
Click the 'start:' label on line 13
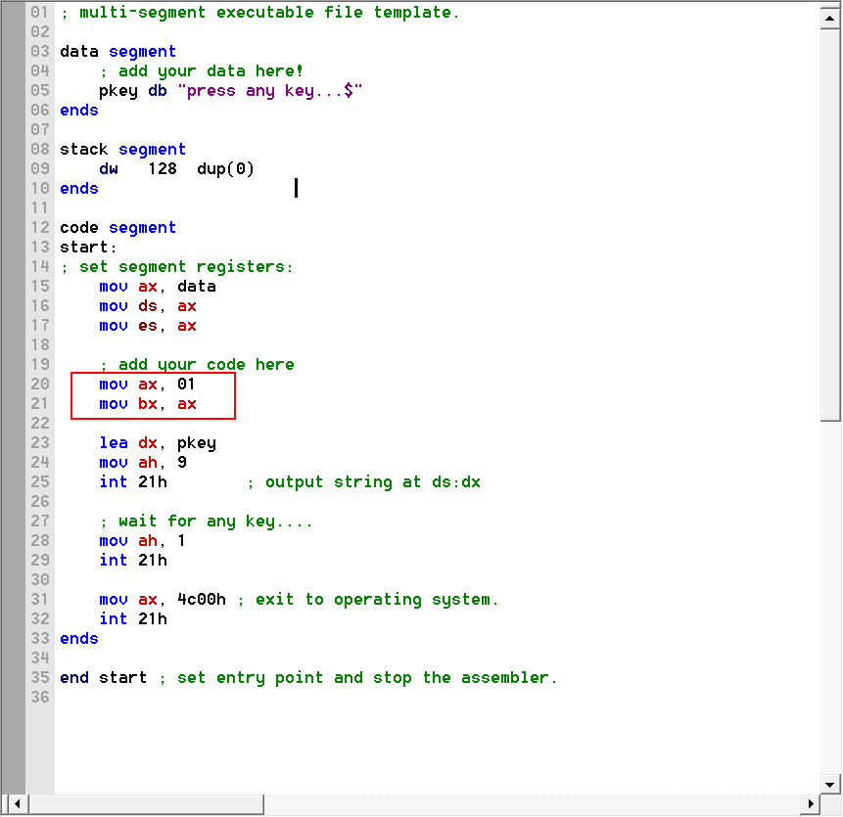coord(88,248)
